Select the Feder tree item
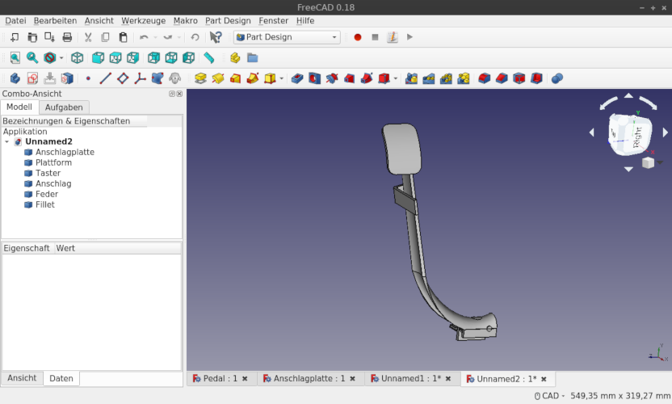 47,194
